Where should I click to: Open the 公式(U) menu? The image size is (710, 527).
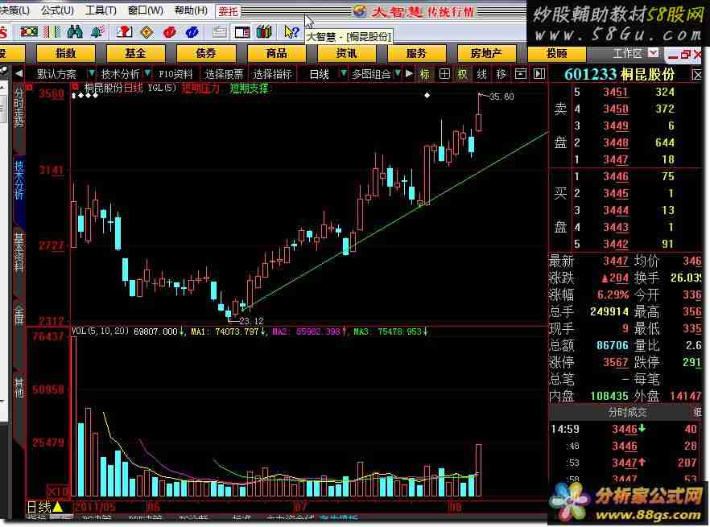57,10
